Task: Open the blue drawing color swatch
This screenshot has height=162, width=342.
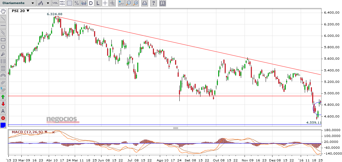Action: pyautogui.click(x=3, y=125)
